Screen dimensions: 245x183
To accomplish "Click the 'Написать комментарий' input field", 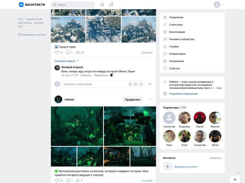I will tap(94, 84).
